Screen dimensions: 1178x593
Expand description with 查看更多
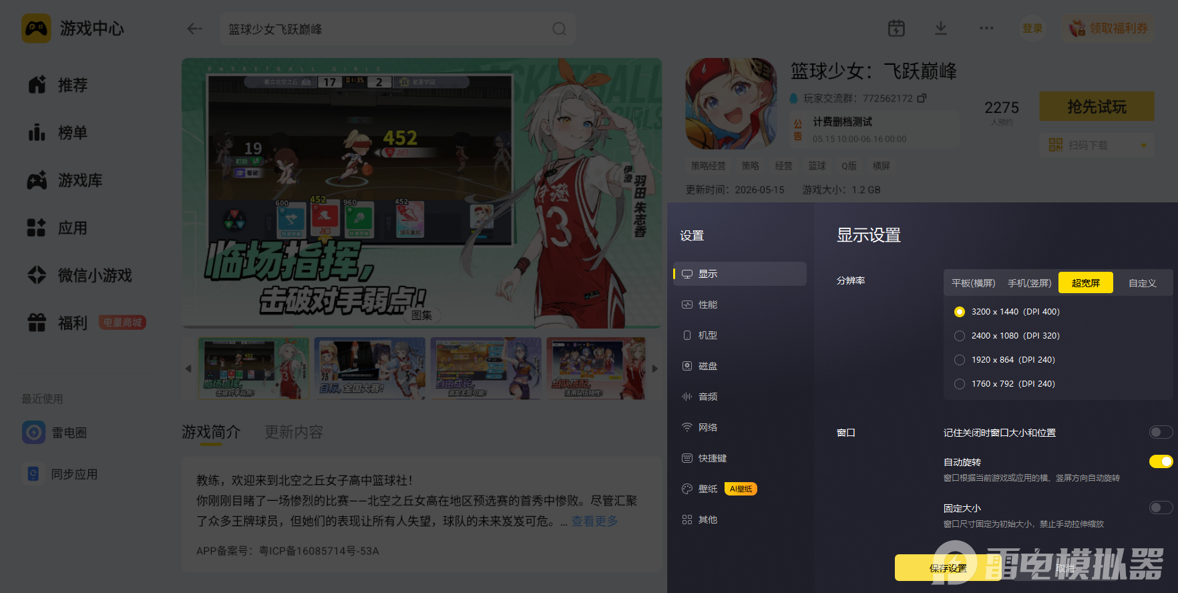[594, 521]
